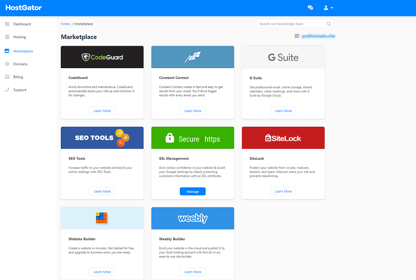The width and height of the screenshot is (416, 280).
Task: Click the G Suite banner logo
Action: point(283,57)
